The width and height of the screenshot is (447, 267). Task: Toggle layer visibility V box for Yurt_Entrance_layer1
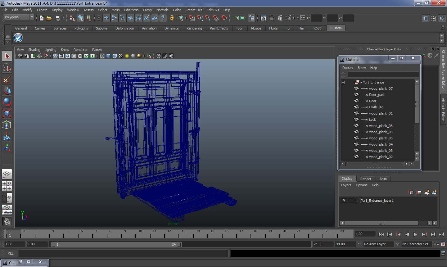coord(344,201)
